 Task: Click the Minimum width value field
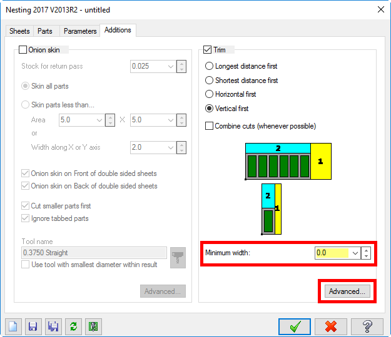332,253
